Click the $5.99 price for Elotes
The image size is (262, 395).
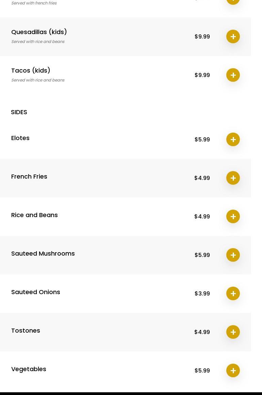[x=202, y=139]
